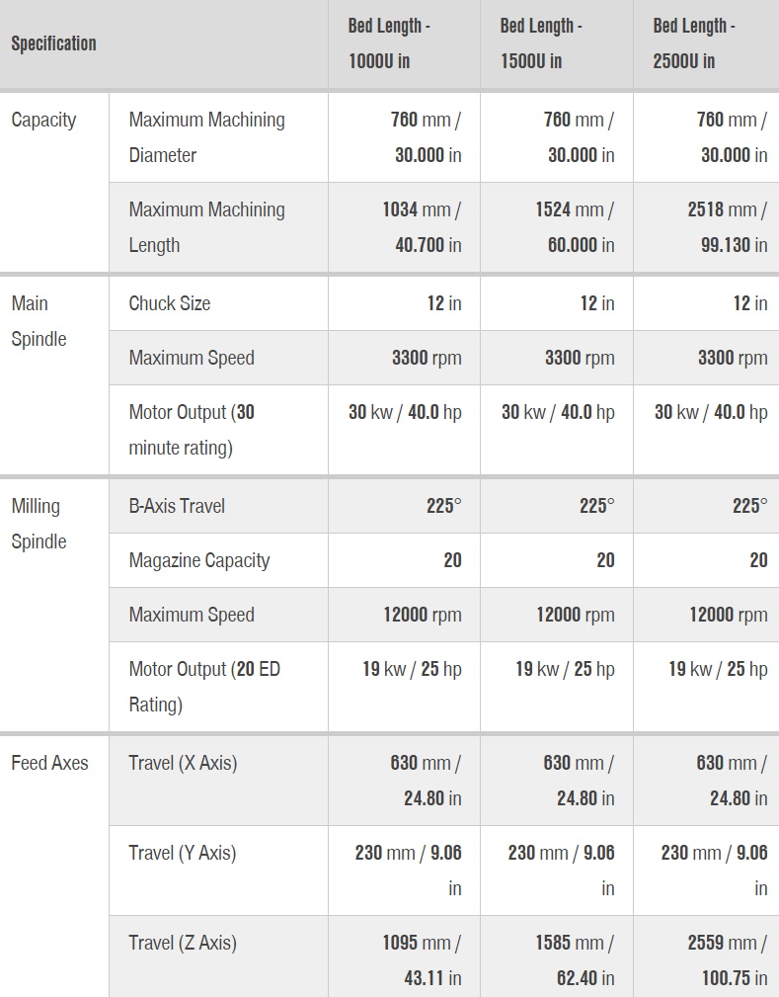Image resolution: width=779 pixels, height=997 pixels.
Task: Select the 1034 mm / 40.700 in value
Action: pyautogui.click(x=422, y=227)
